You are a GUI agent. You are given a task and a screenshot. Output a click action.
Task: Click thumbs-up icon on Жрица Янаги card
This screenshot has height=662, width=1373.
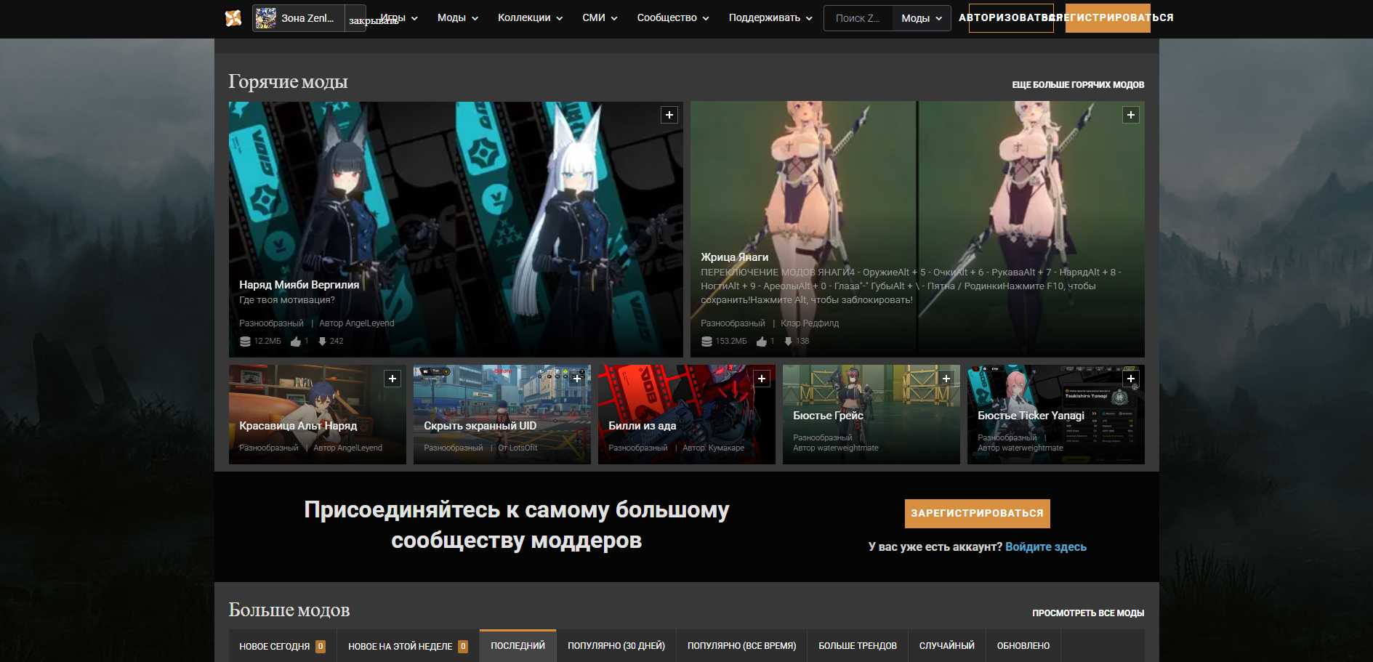pos(762,342)
